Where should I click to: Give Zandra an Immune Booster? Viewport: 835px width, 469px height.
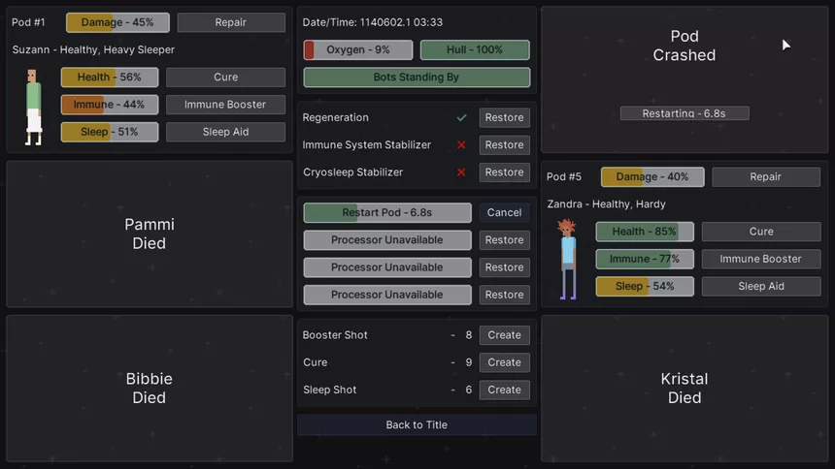pos(760,259)
